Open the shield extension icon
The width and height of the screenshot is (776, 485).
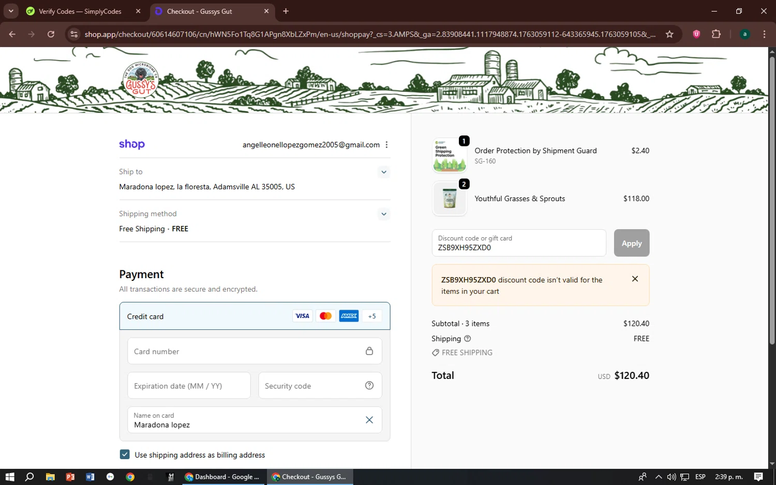click(x=696, y=34)
